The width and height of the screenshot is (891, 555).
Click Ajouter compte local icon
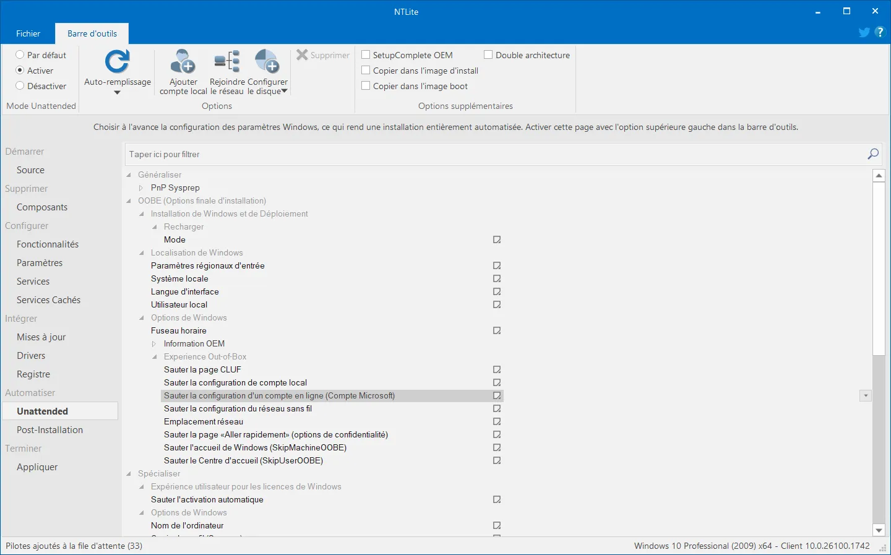pyautogui.click(x=183, y=61)
